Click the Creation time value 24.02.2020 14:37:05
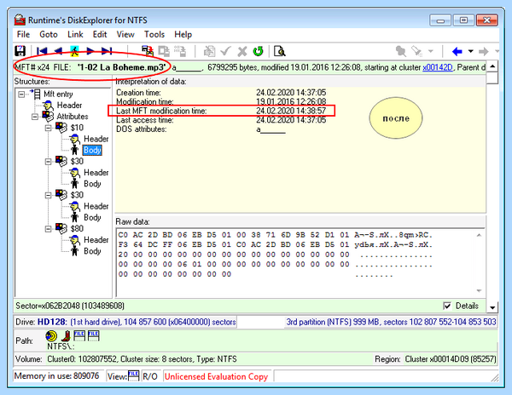The image size is (512, 395). pos(291,93)
